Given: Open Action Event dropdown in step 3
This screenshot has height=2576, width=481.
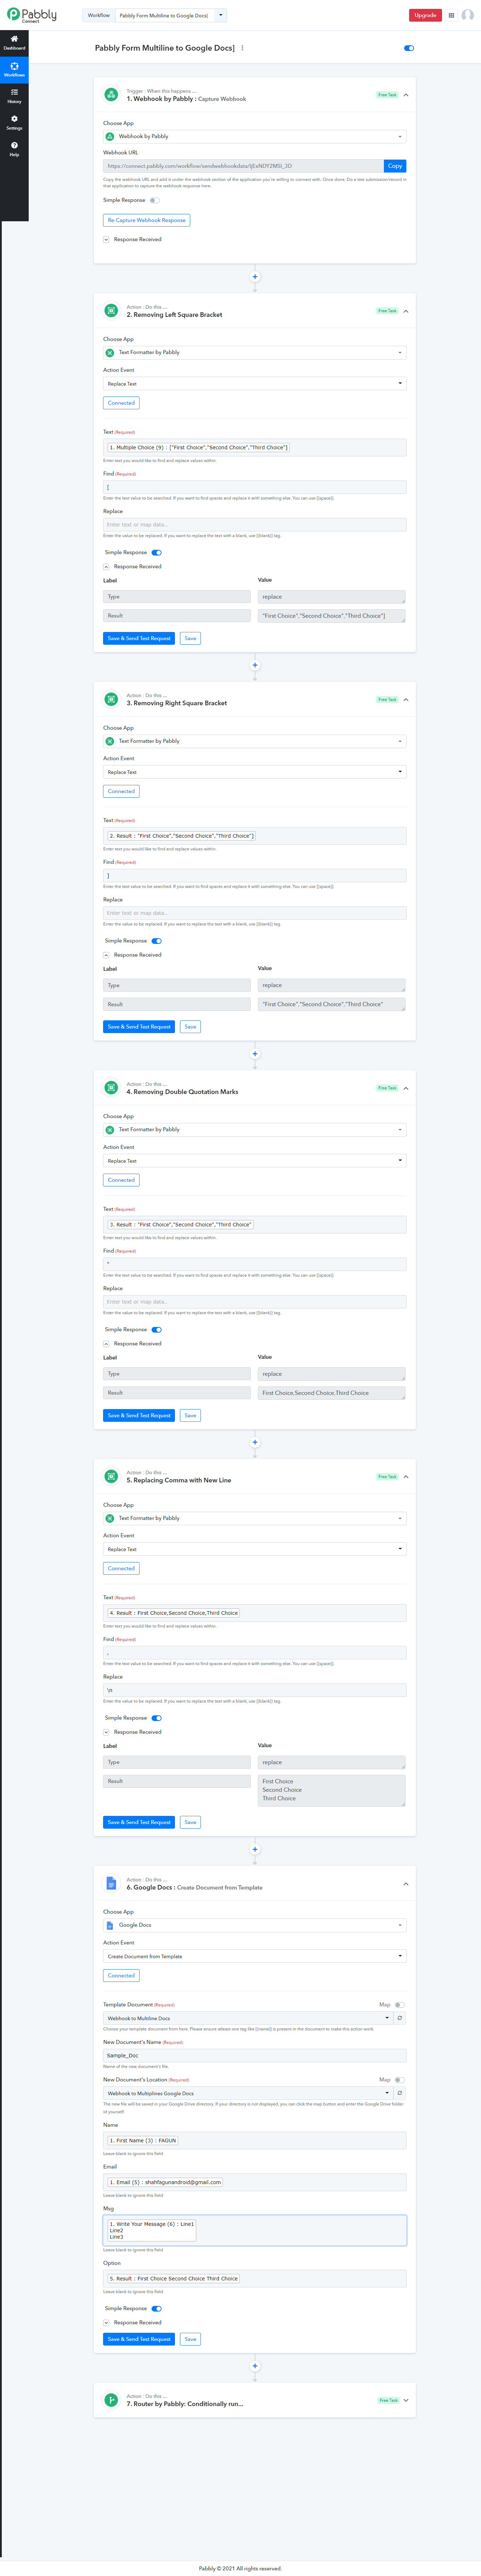Looking at the screenshot, I should coord(255,772).
